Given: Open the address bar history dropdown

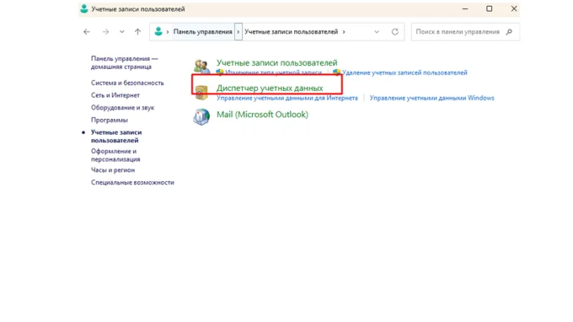Looking at the screenshot, I should click(x=377, y=32).
